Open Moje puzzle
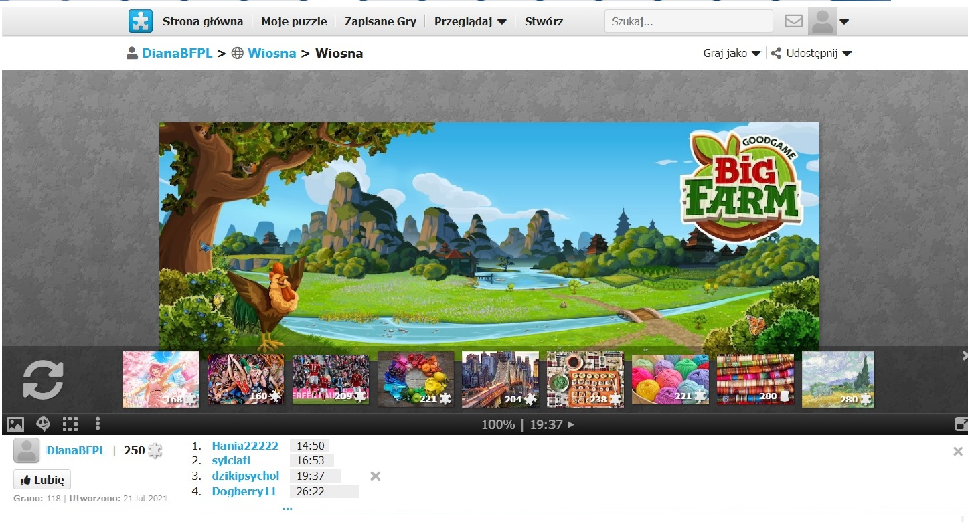Screen dimensions: 968x522 (x=294, y=21)
